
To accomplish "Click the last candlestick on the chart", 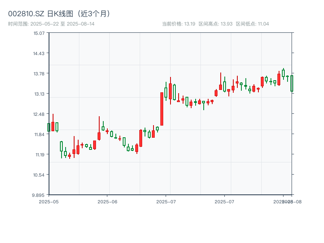I will pyautogui.click(x=291, y=83).
